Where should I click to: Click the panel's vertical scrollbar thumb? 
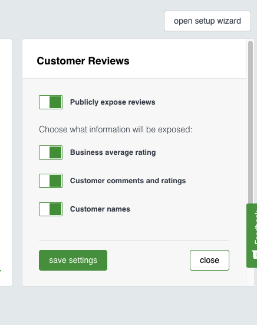(x=251, y=122)
